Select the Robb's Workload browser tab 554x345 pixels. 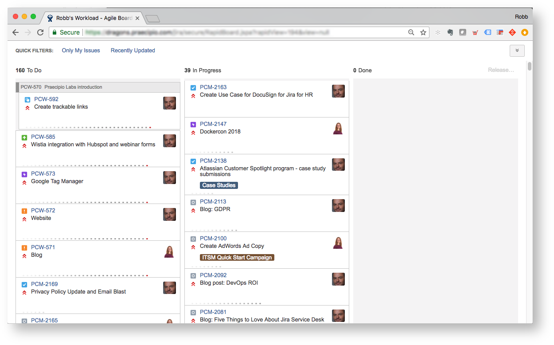pos(93,18)
